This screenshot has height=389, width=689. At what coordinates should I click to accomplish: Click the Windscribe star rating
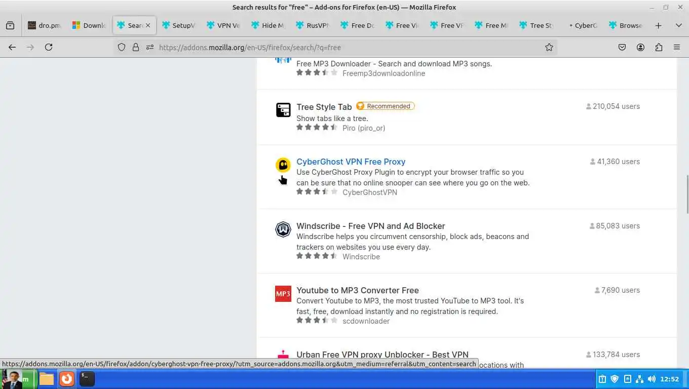tap(317, 256)
